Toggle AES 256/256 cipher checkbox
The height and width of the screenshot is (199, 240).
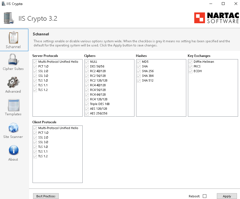[87, 114]
